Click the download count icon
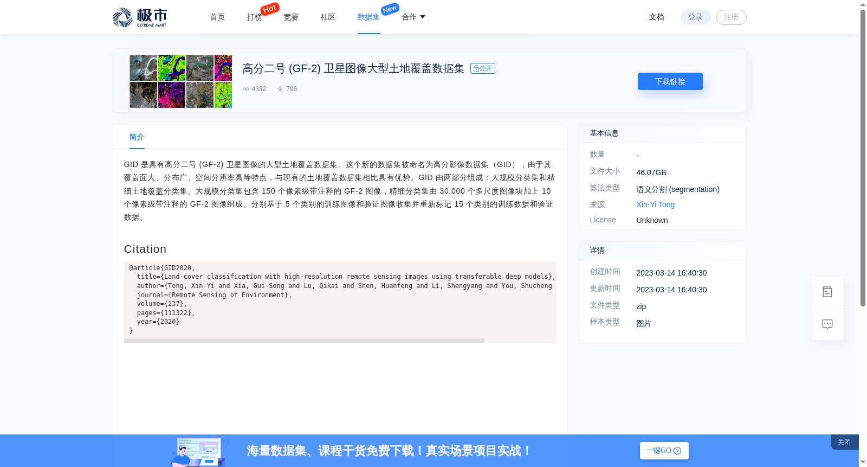 click(280, 89)
